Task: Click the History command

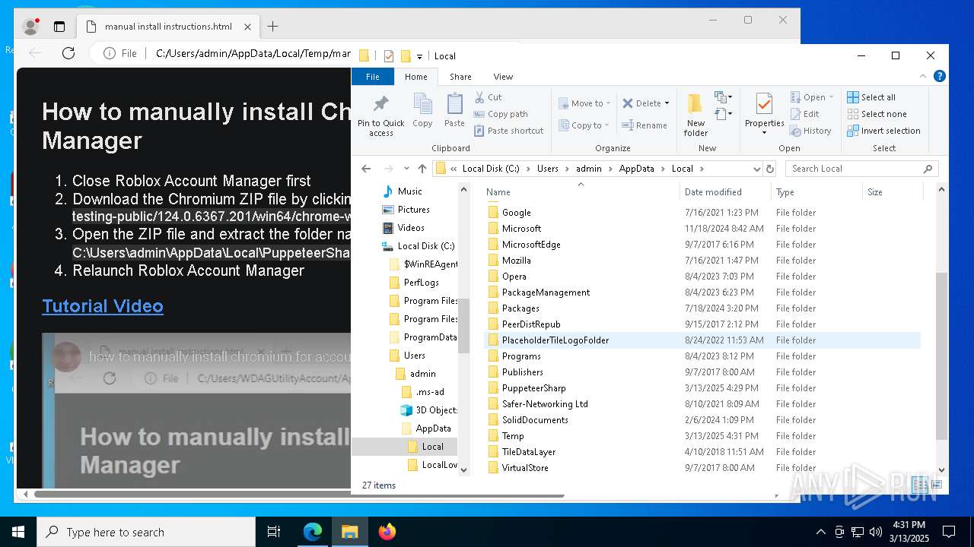Action: [x=810, y=131]
